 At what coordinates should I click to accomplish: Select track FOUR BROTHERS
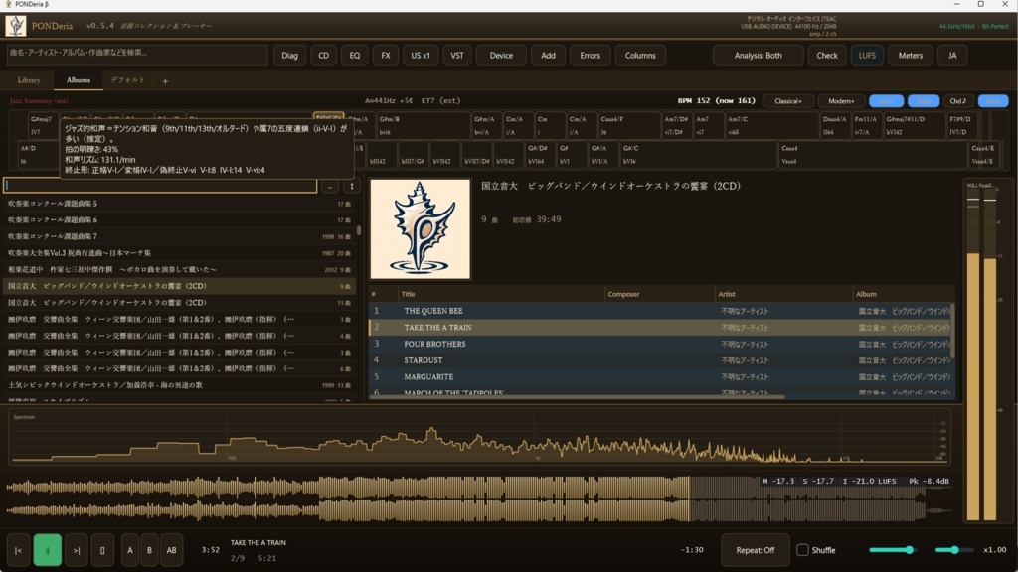[660, 344]
